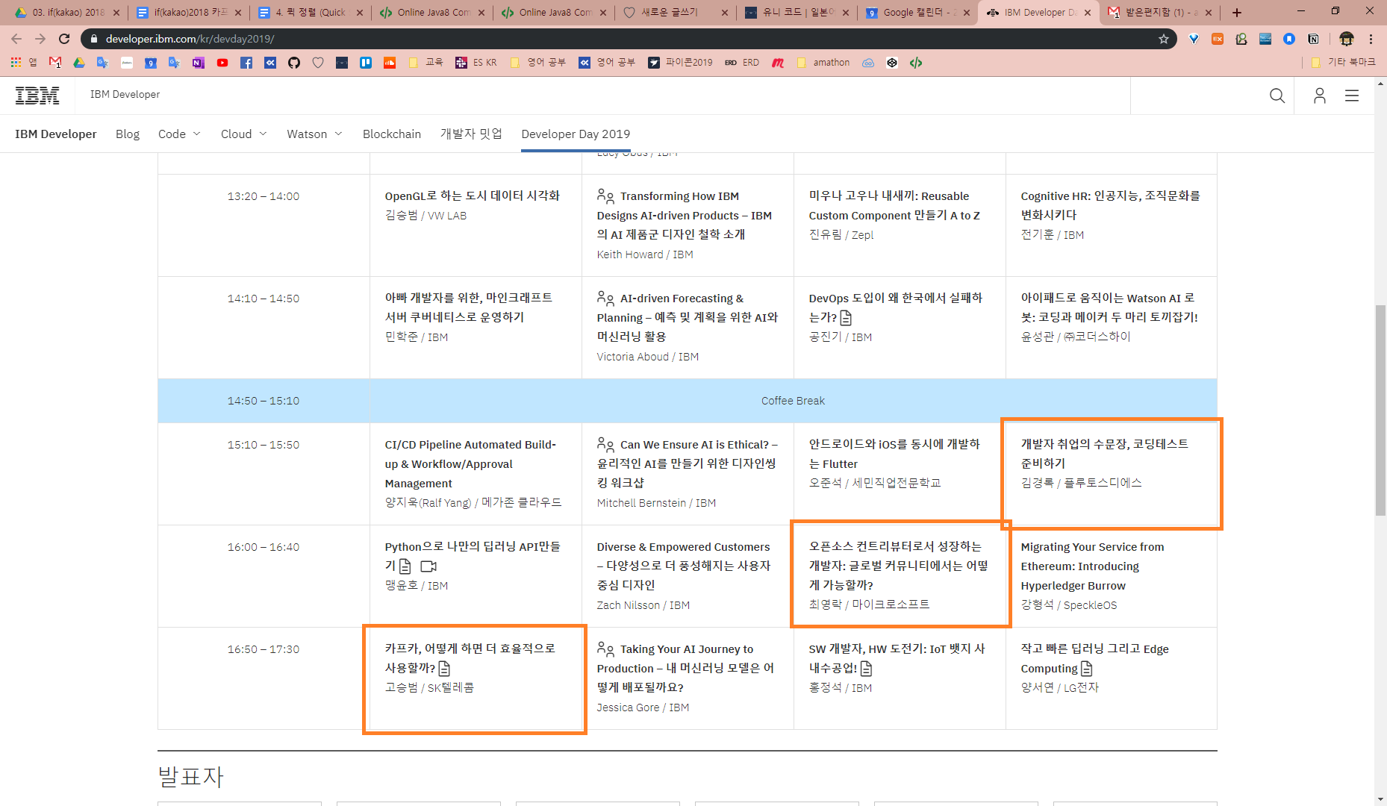Click the 16:50 – 17:30 time slot
The height and width of the screenshot is (806, 1387).
coord(264,649)
